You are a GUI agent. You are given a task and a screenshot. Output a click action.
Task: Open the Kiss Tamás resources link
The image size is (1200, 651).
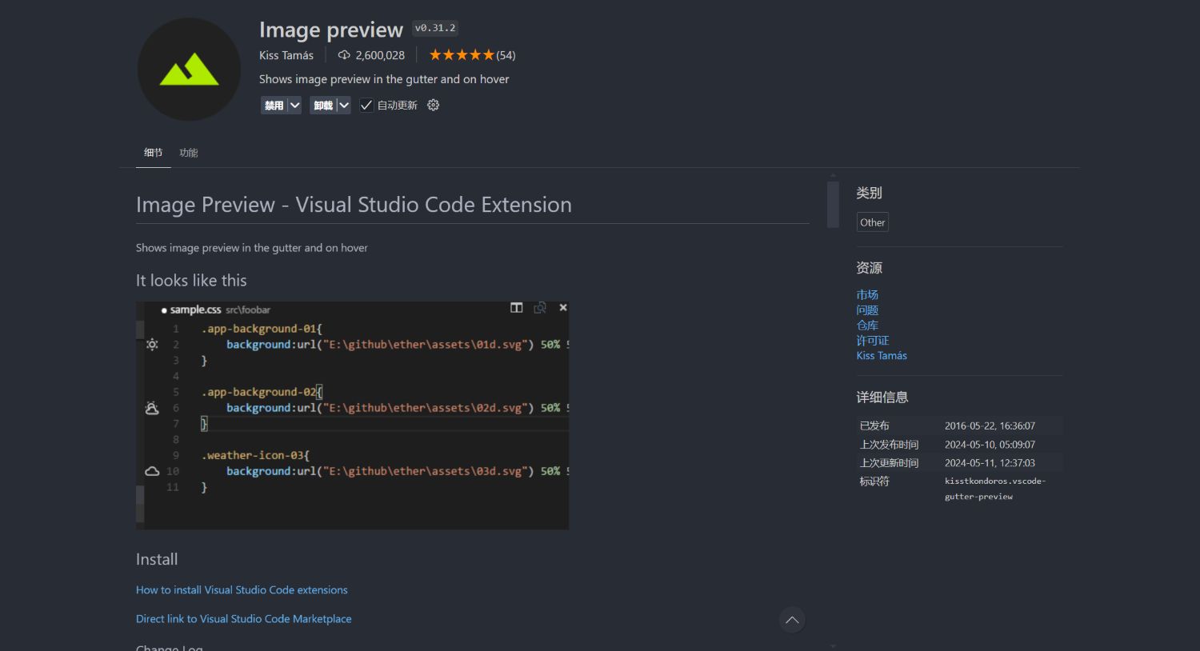pos(882,356)
